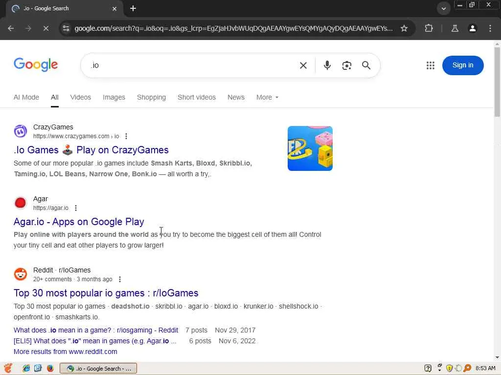Open the tab search dropdown arrow

(443, 9)
